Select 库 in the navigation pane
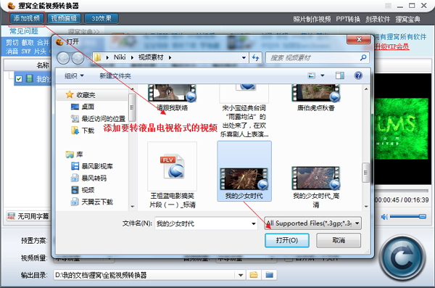The width and height of the screenshot is (435, 288). pyautogui.click(x=75, y=154)
